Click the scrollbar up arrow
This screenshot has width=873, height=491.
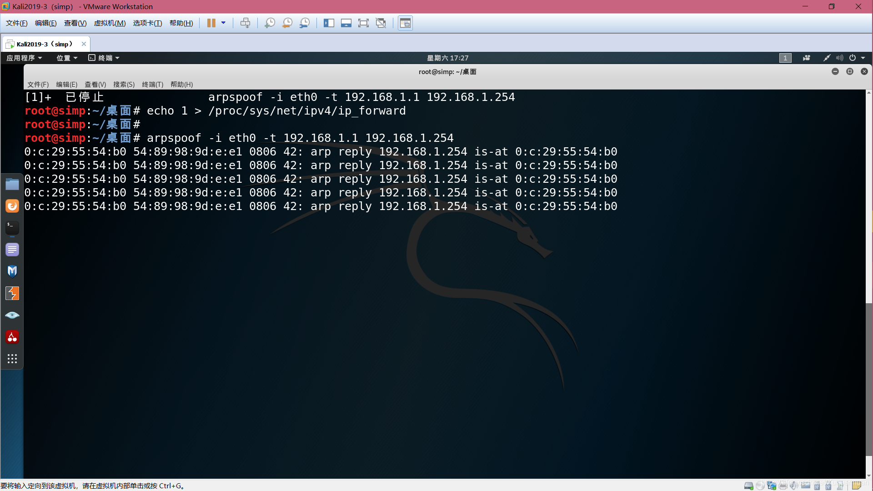click(x=868, y=92)
